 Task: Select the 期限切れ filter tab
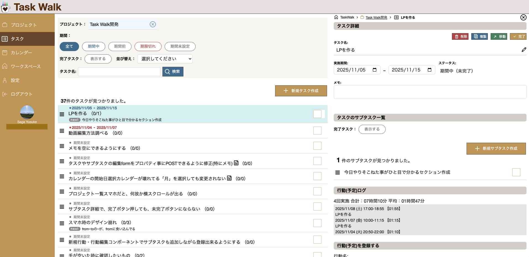[x=148, y=46]
